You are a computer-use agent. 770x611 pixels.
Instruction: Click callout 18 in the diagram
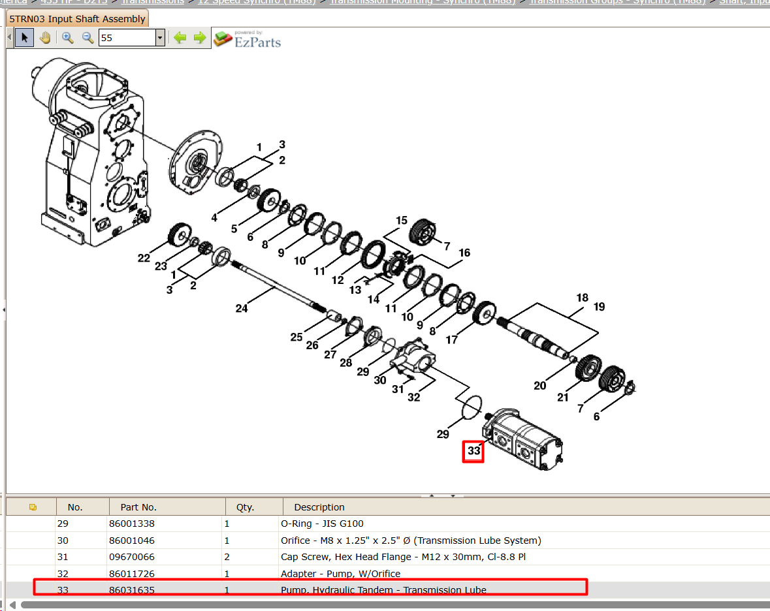click(582, 298)
